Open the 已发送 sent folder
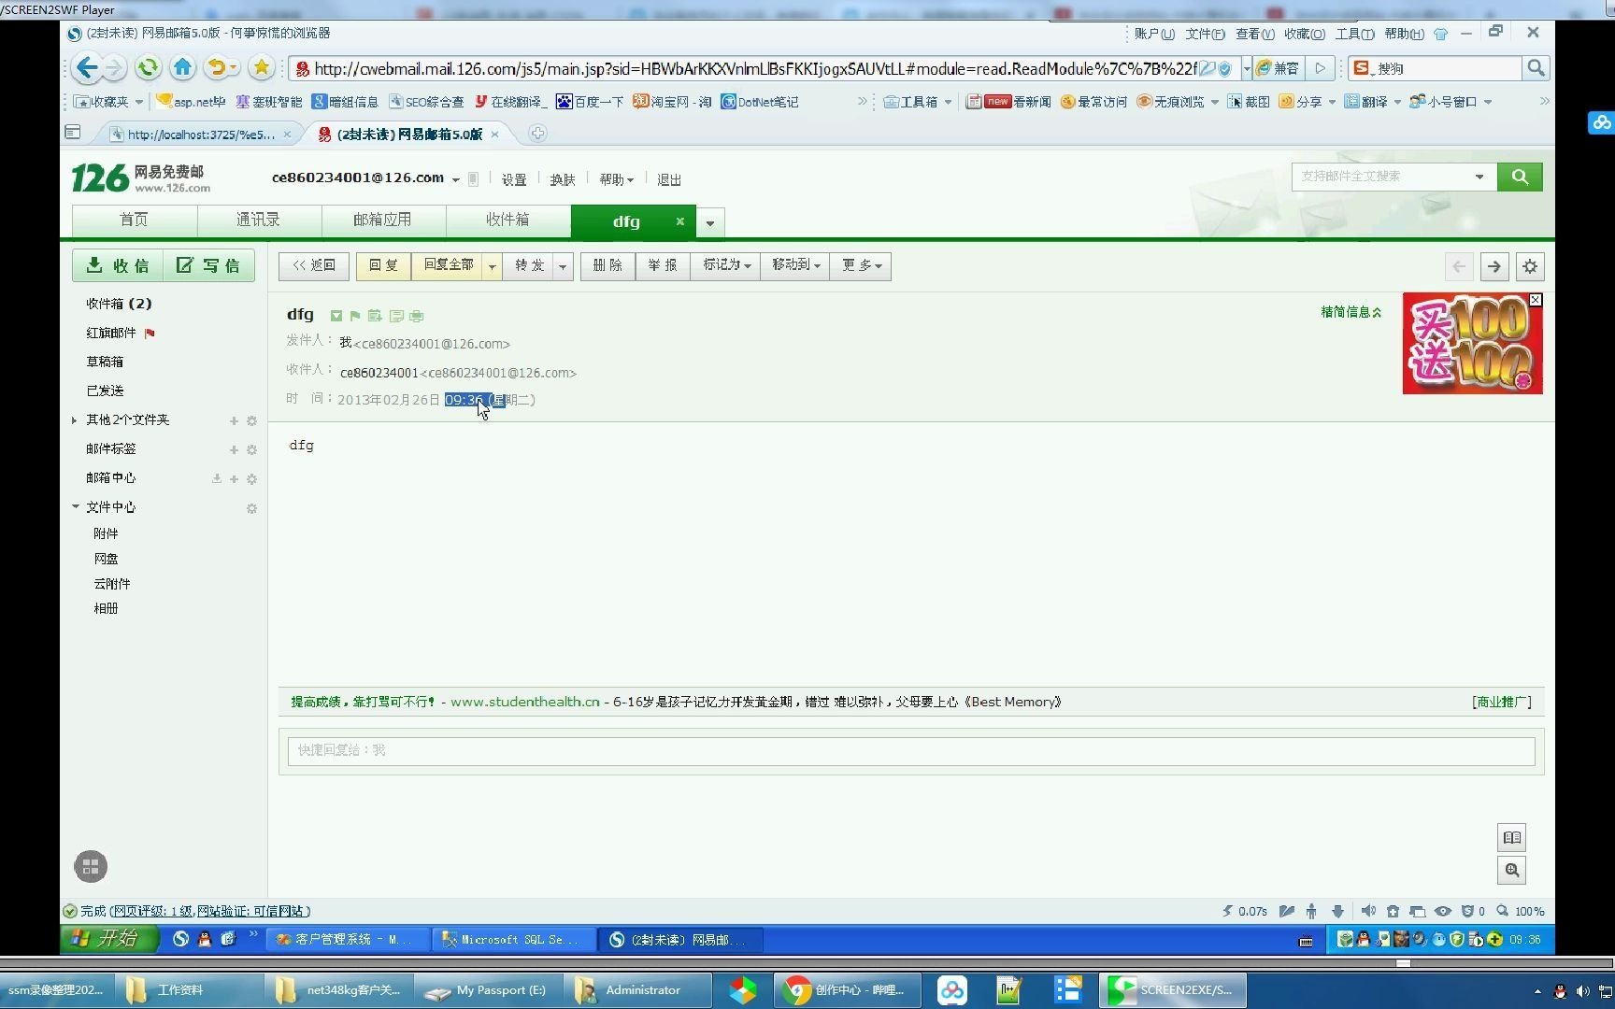 (105, 391)
